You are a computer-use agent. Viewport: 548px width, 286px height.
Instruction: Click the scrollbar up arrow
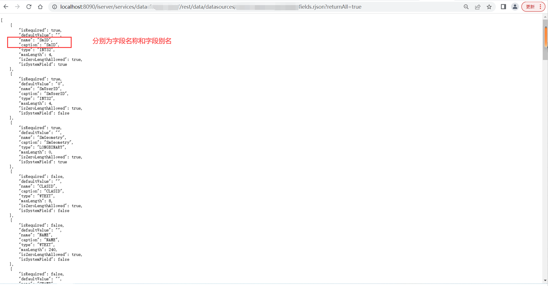tap(545, 17)
